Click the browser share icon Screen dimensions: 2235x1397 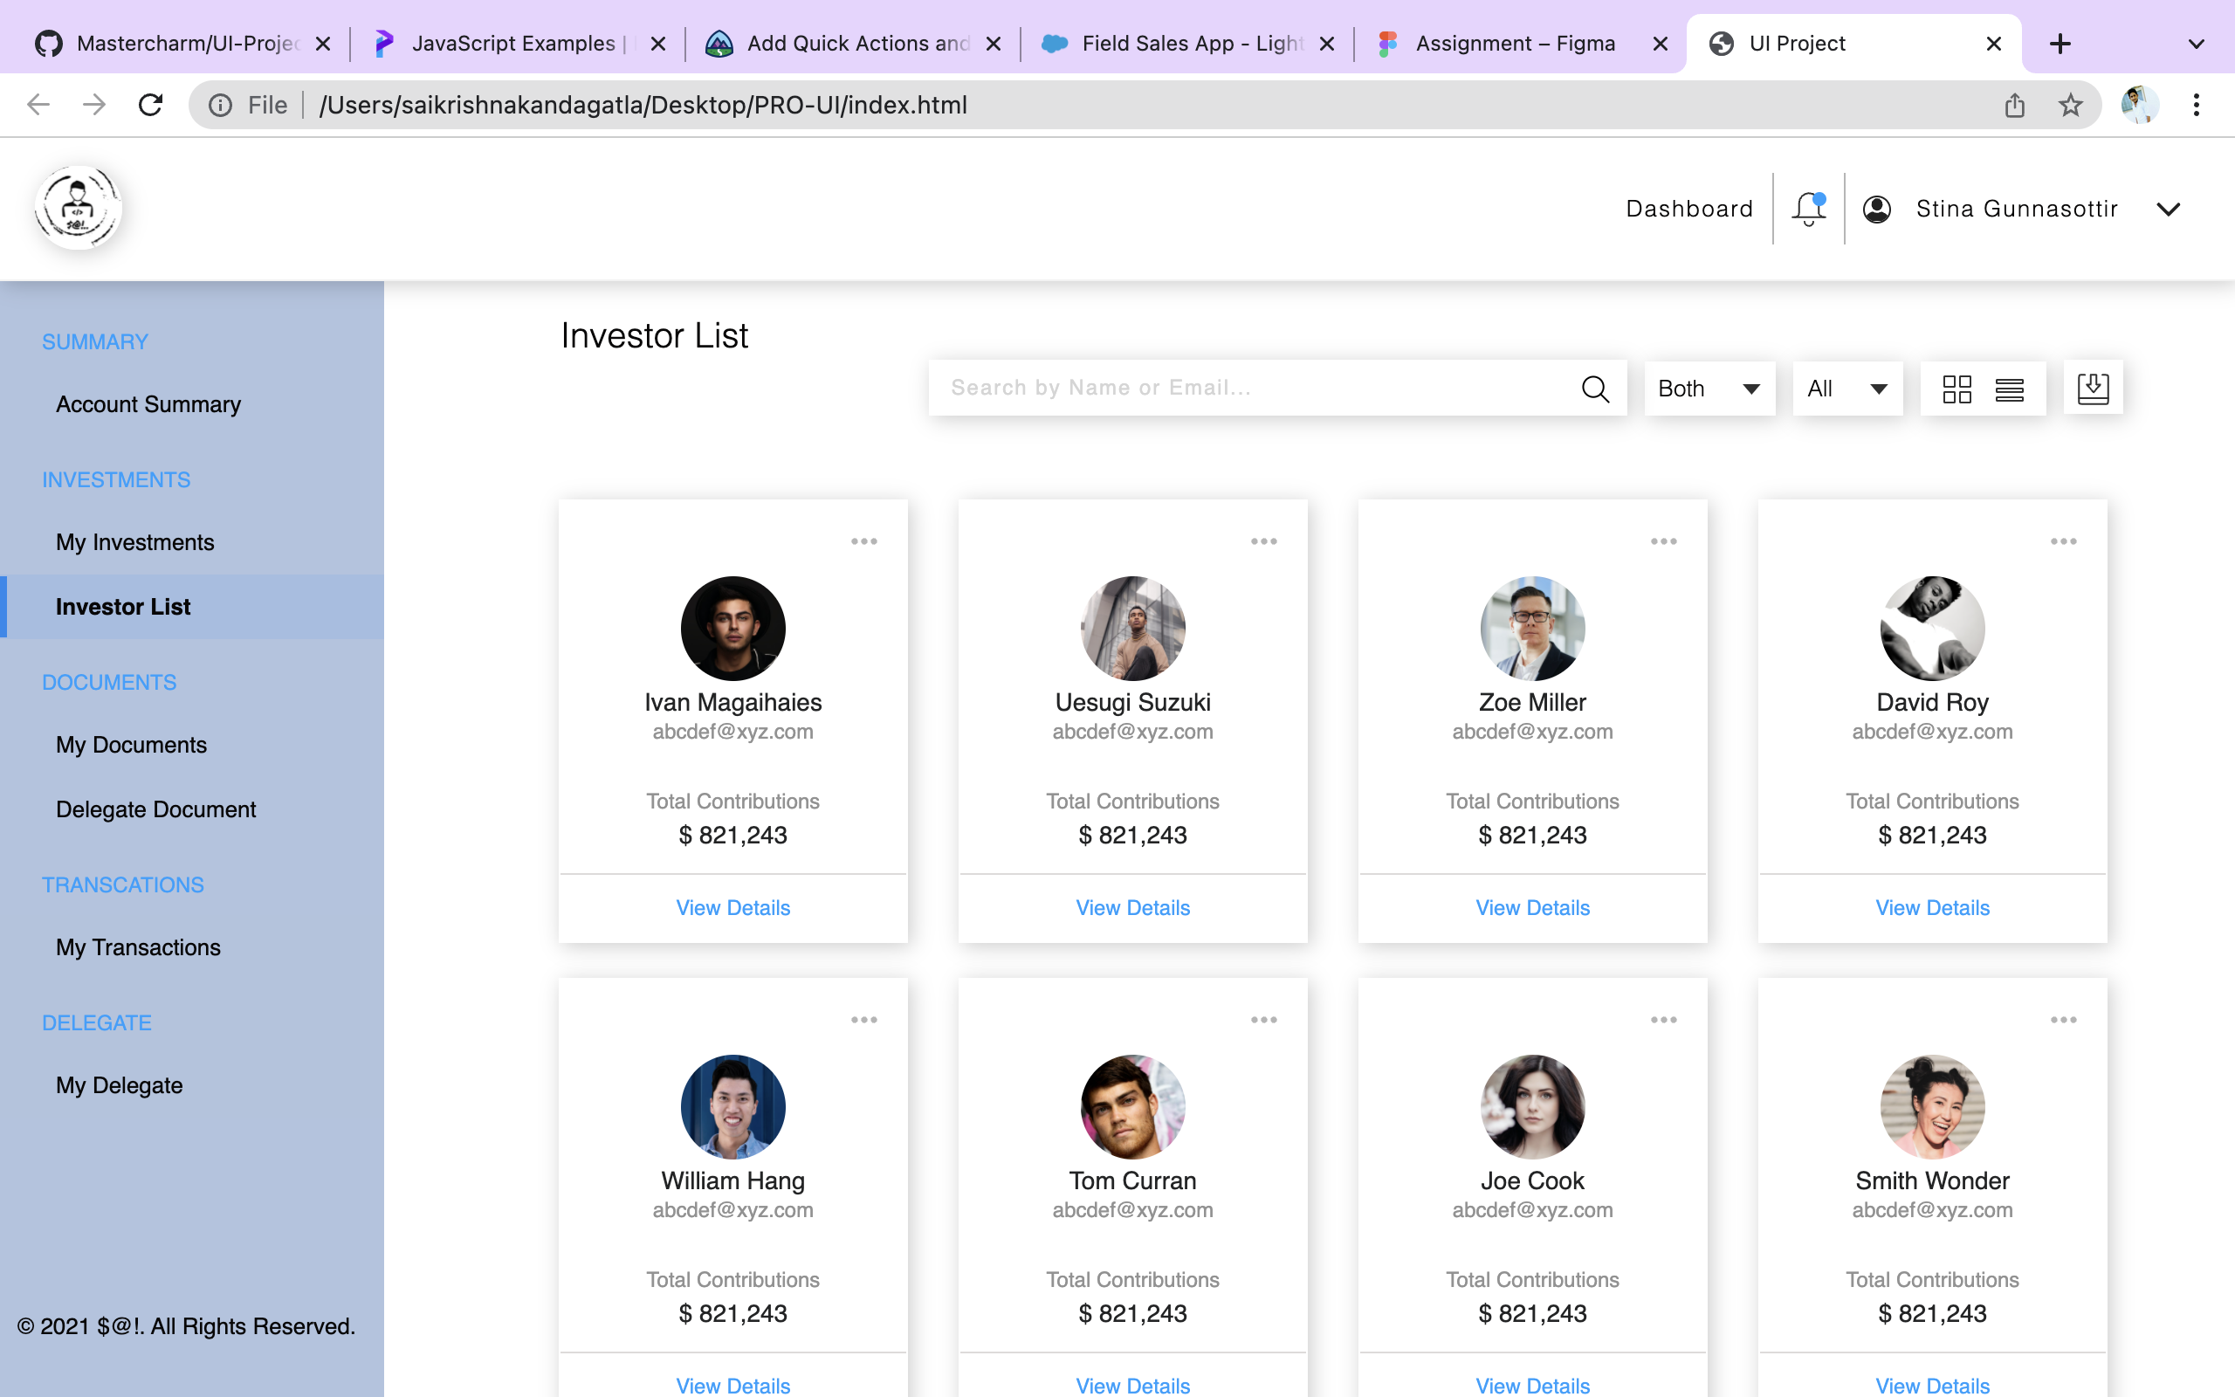[x=2014, y=106]
